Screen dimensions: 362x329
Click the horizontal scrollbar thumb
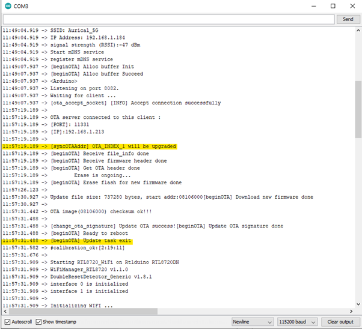pyautogui.click(x=83, y=311)
